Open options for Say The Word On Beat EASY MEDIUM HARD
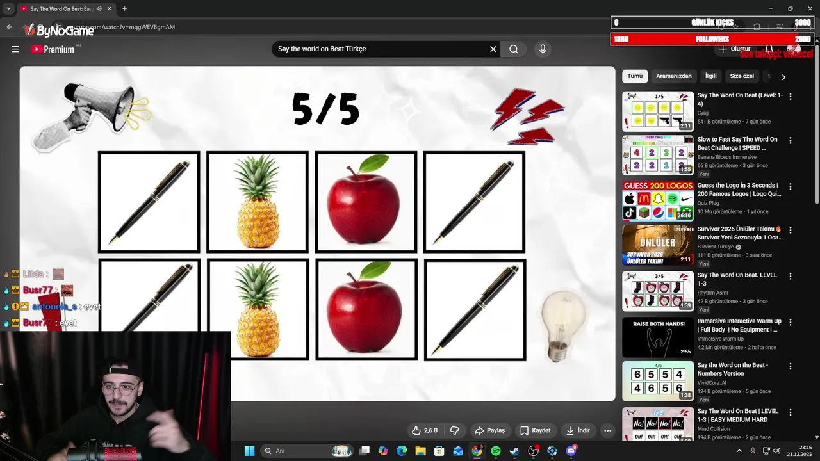The image size is (820, 461). click(x=791, y=412)
